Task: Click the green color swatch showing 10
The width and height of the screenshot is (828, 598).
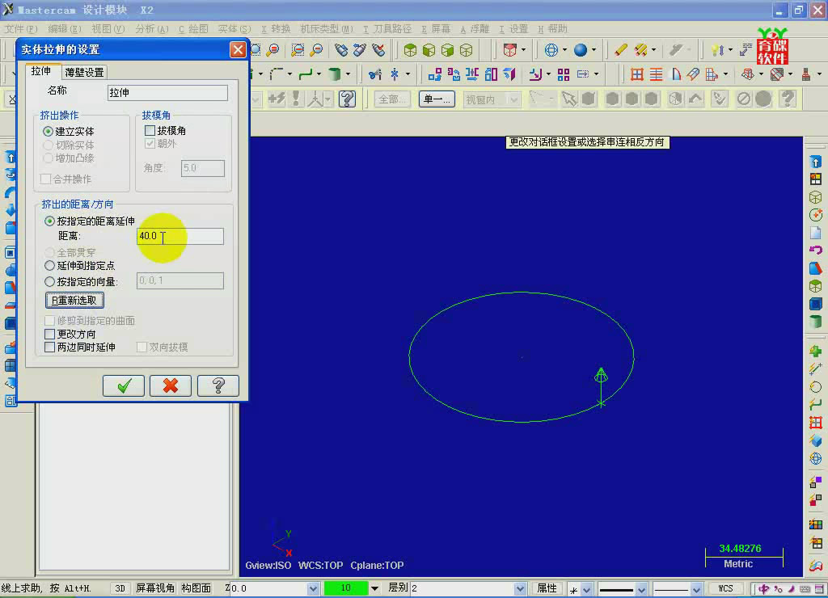Action: (x=346, y=588)
